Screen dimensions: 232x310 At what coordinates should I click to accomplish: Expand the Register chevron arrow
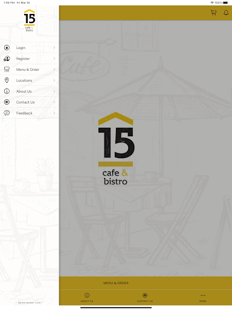pos(54,59)
